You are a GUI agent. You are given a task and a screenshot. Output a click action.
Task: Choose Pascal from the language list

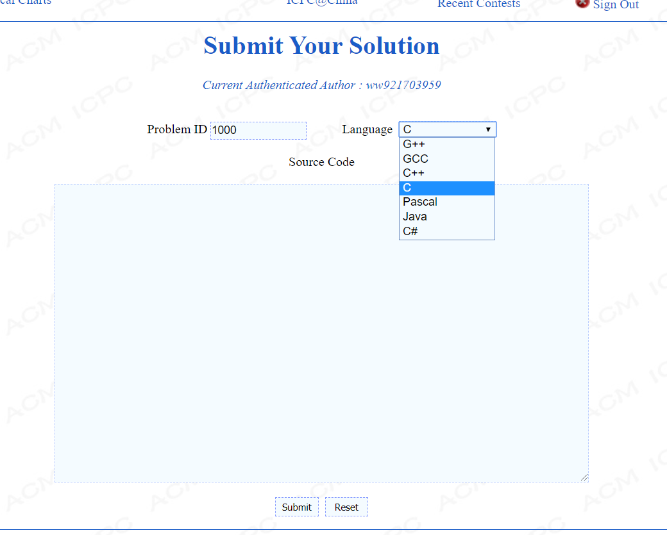pyautogui.click(x=446, y=202)
